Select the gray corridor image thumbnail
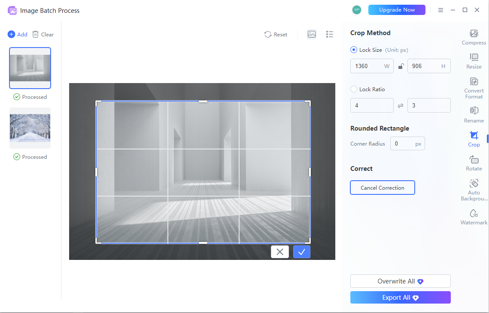 tap(30, 68)
